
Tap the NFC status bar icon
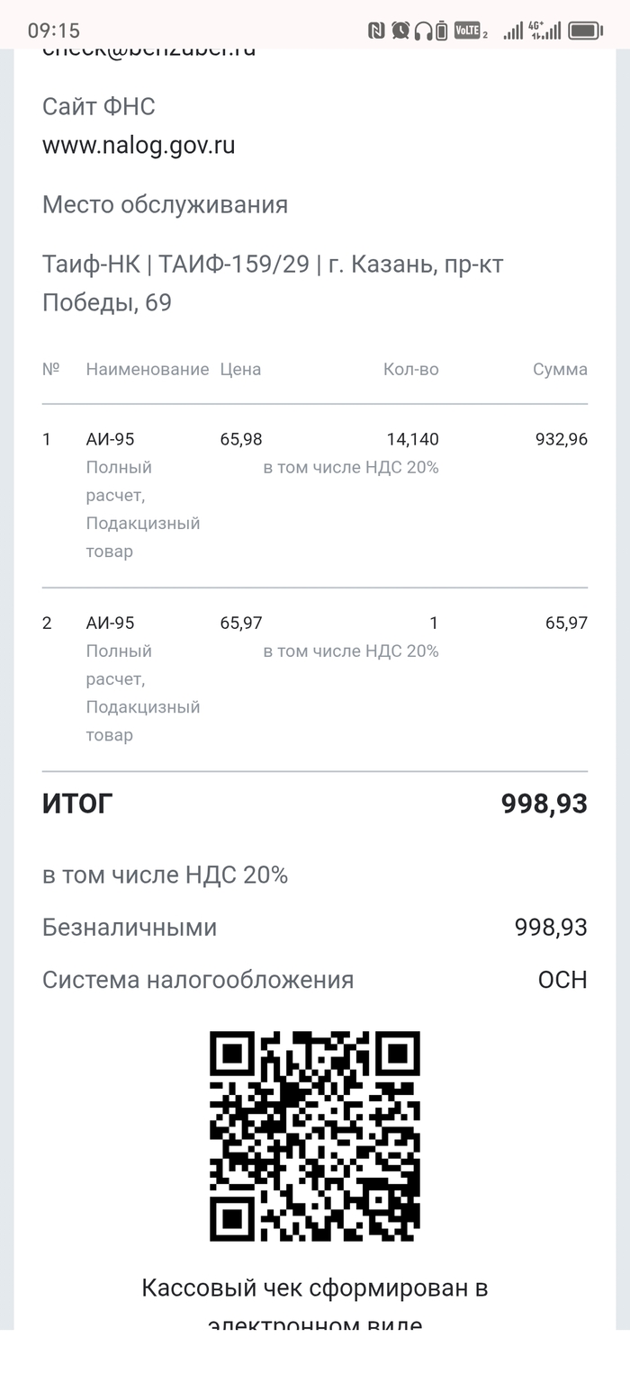tap(376, 31)
